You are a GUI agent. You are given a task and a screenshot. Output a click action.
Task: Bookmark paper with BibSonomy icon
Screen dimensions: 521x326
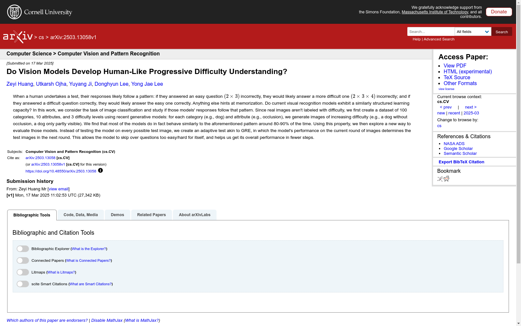tap(440, 179)
